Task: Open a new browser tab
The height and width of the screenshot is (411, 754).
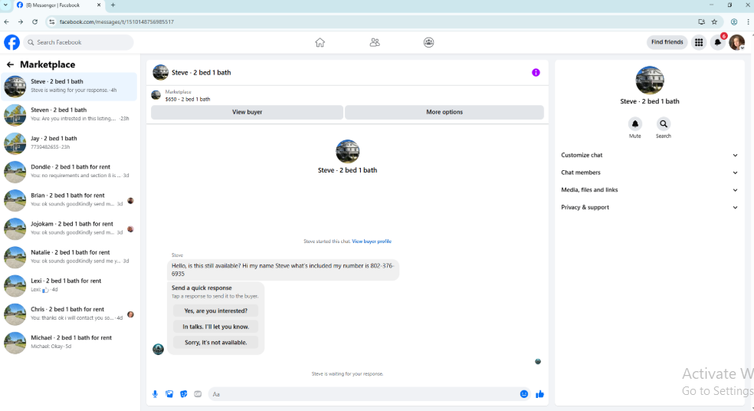Action: [x=113, y=5]
